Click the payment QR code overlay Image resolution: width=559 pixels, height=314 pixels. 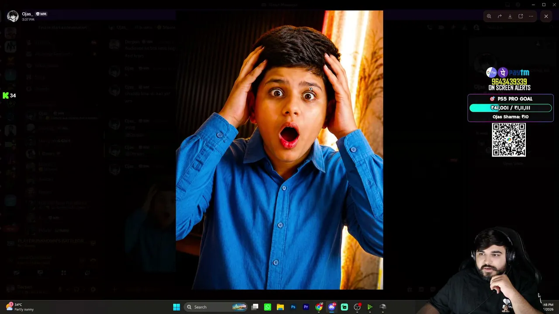509,140
